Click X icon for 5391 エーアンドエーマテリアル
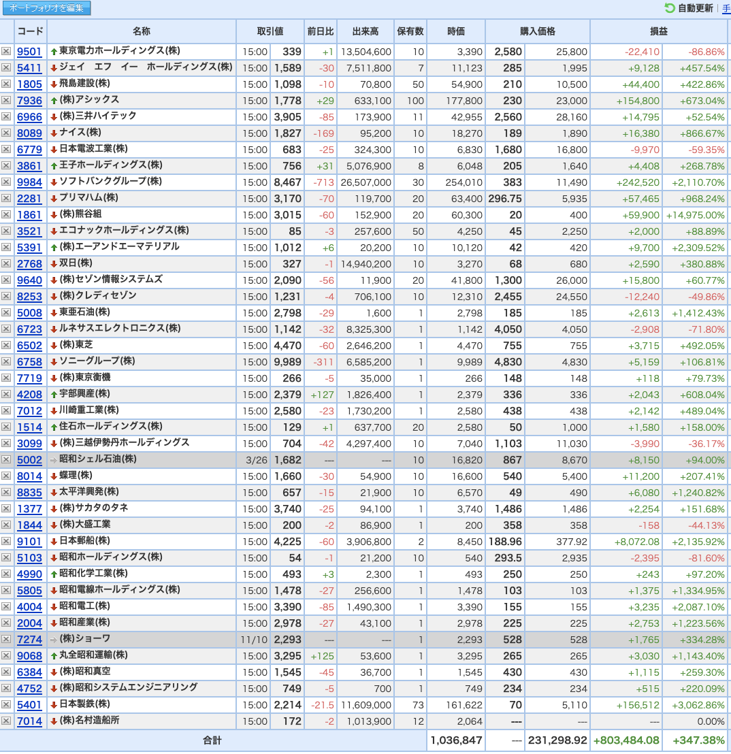The width and height of the screenshot is (731, 754). 6,247
